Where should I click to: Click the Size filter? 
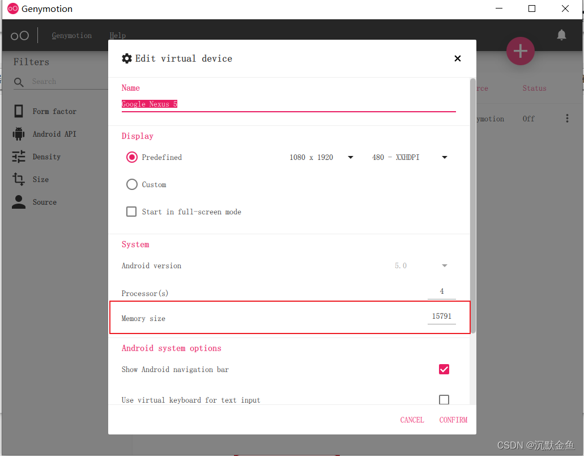(x=41, y=180)
